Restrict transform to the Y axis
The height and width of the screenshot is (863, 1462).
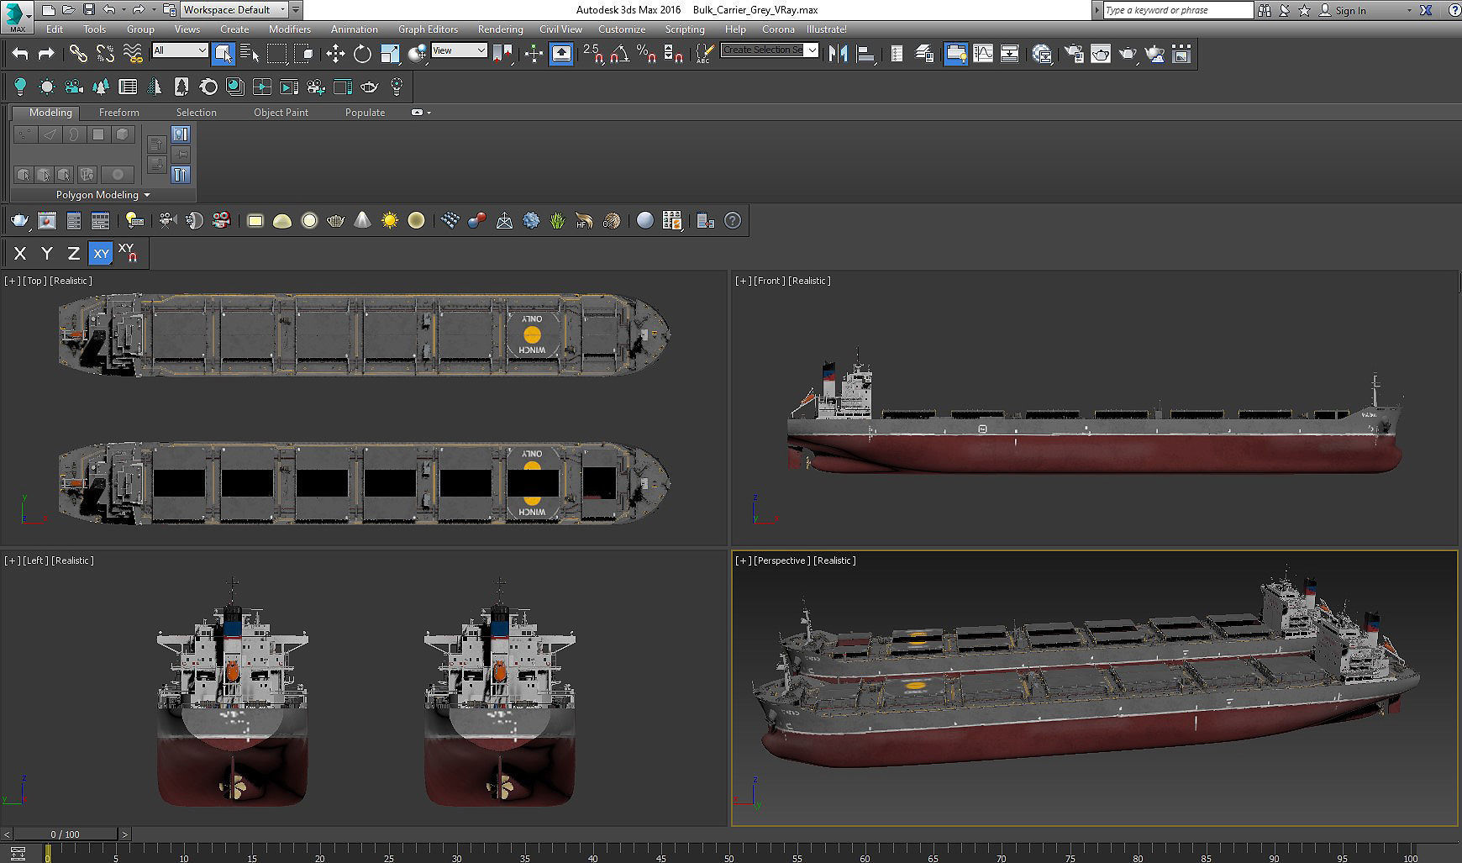click(x=47, y=253)
